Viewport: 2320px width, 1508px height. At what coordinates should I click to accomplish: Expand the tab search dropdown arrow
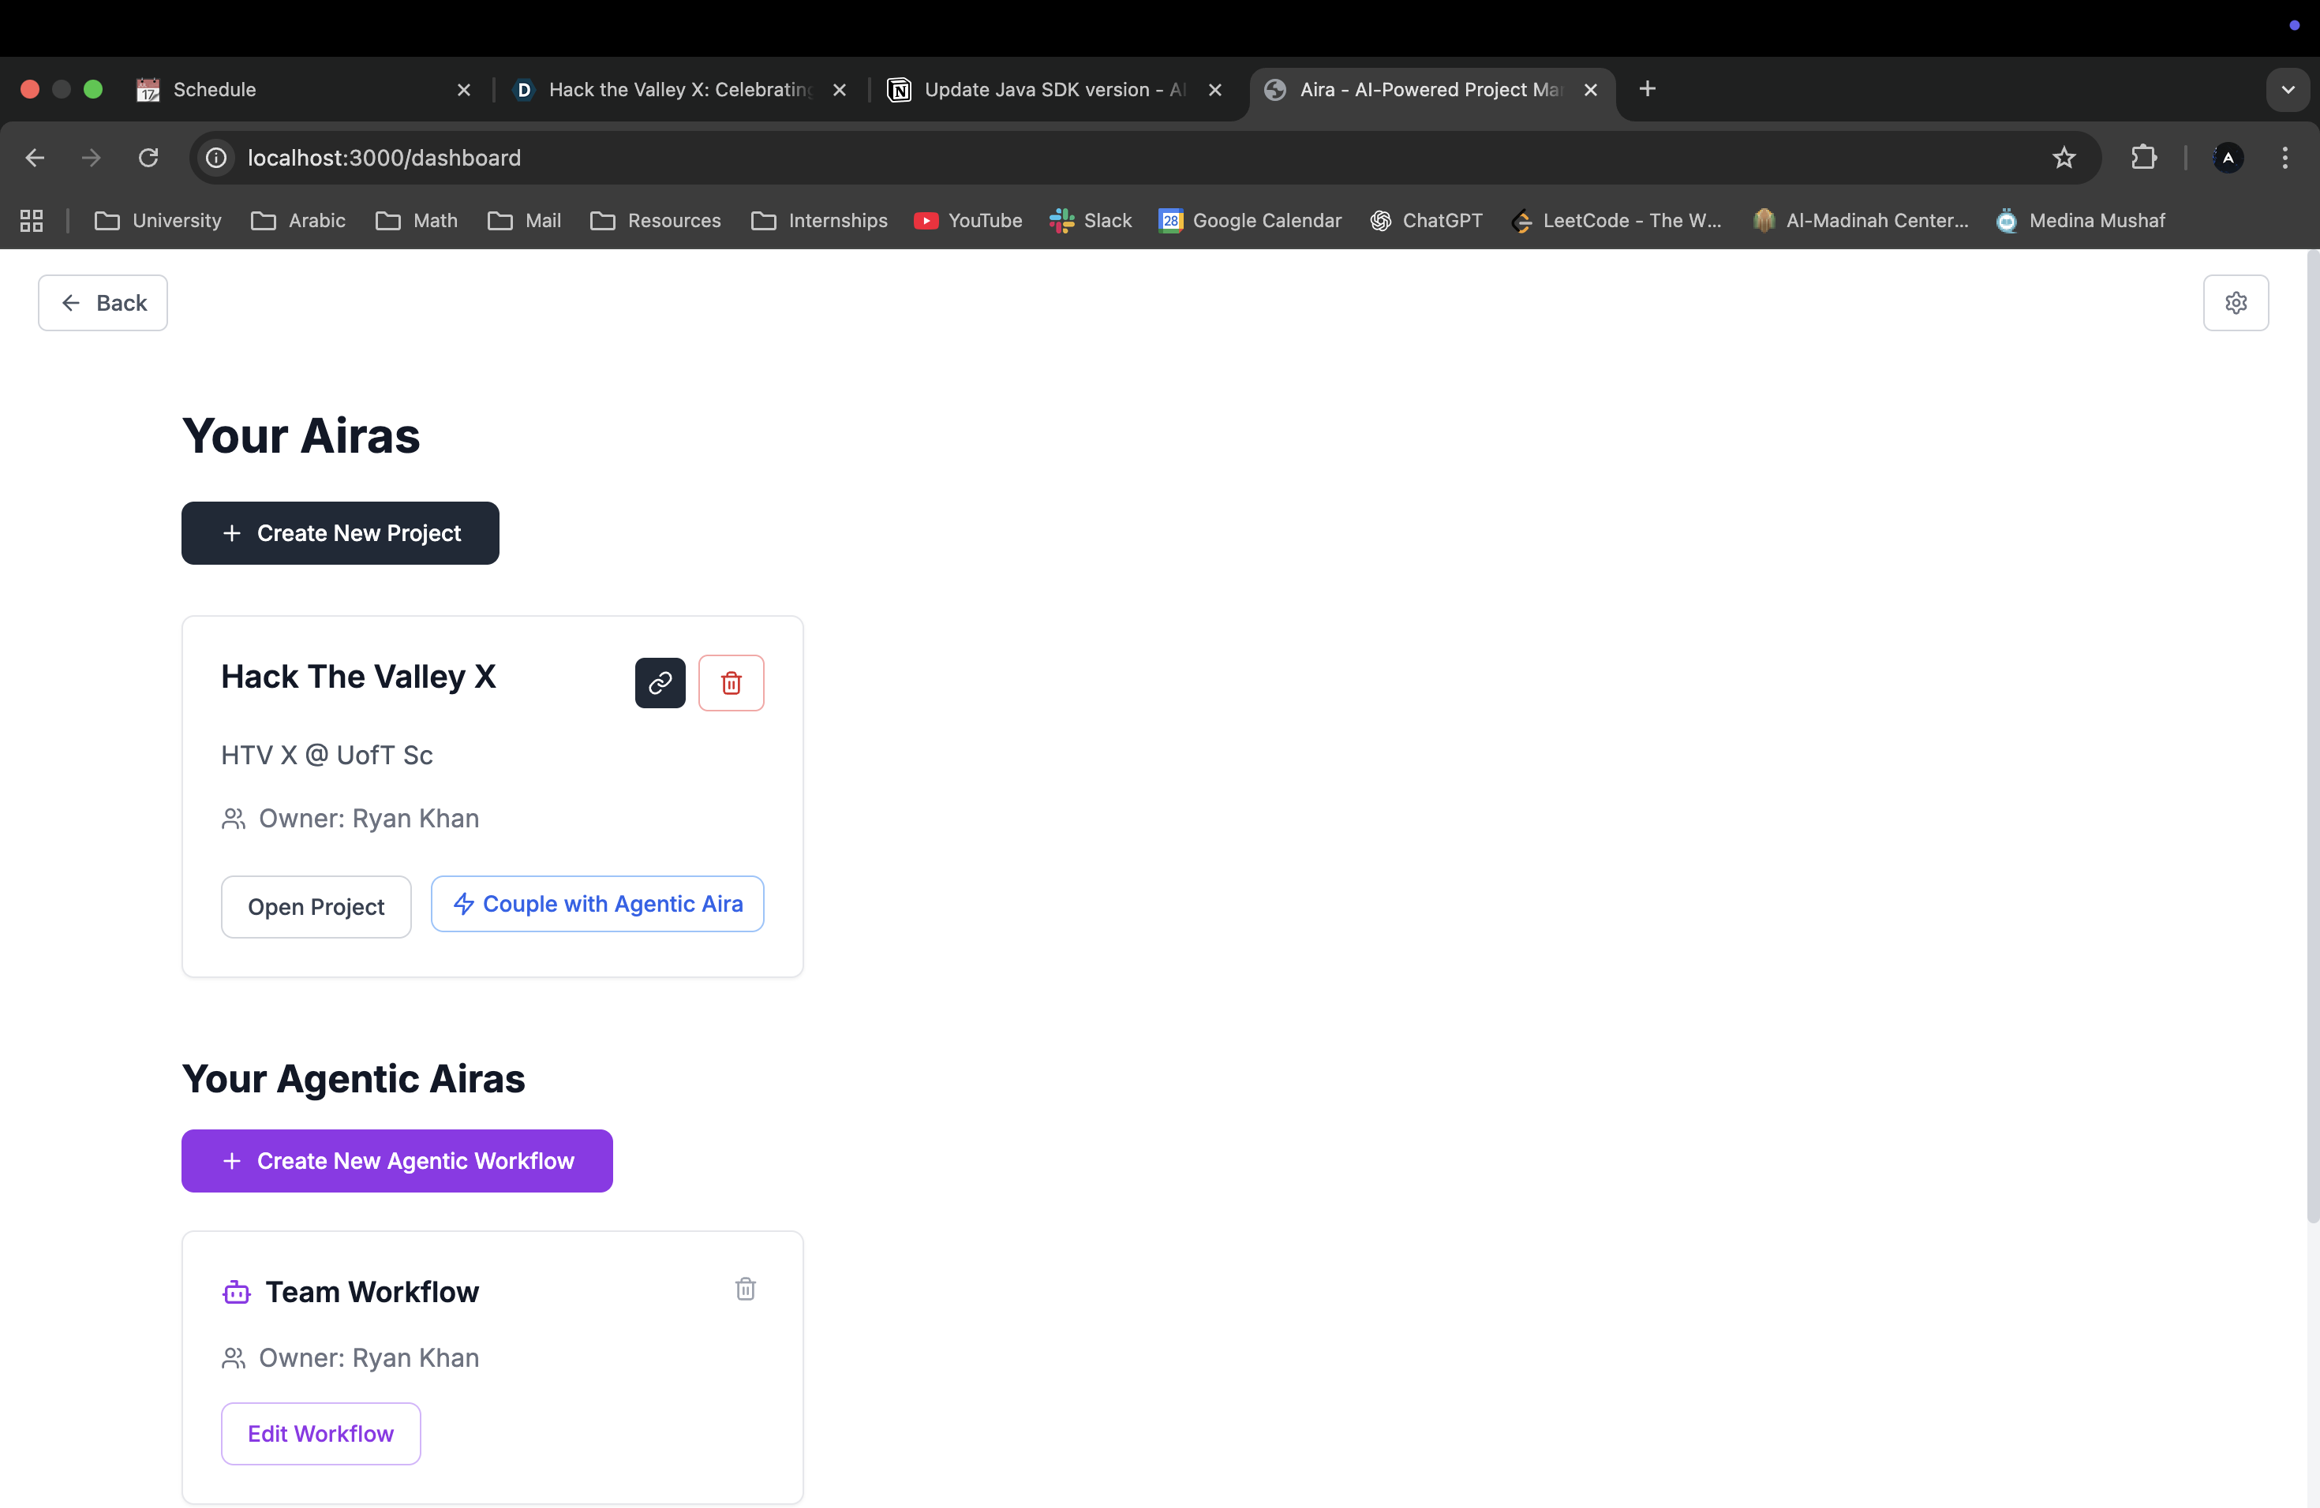pos(2288,90)
